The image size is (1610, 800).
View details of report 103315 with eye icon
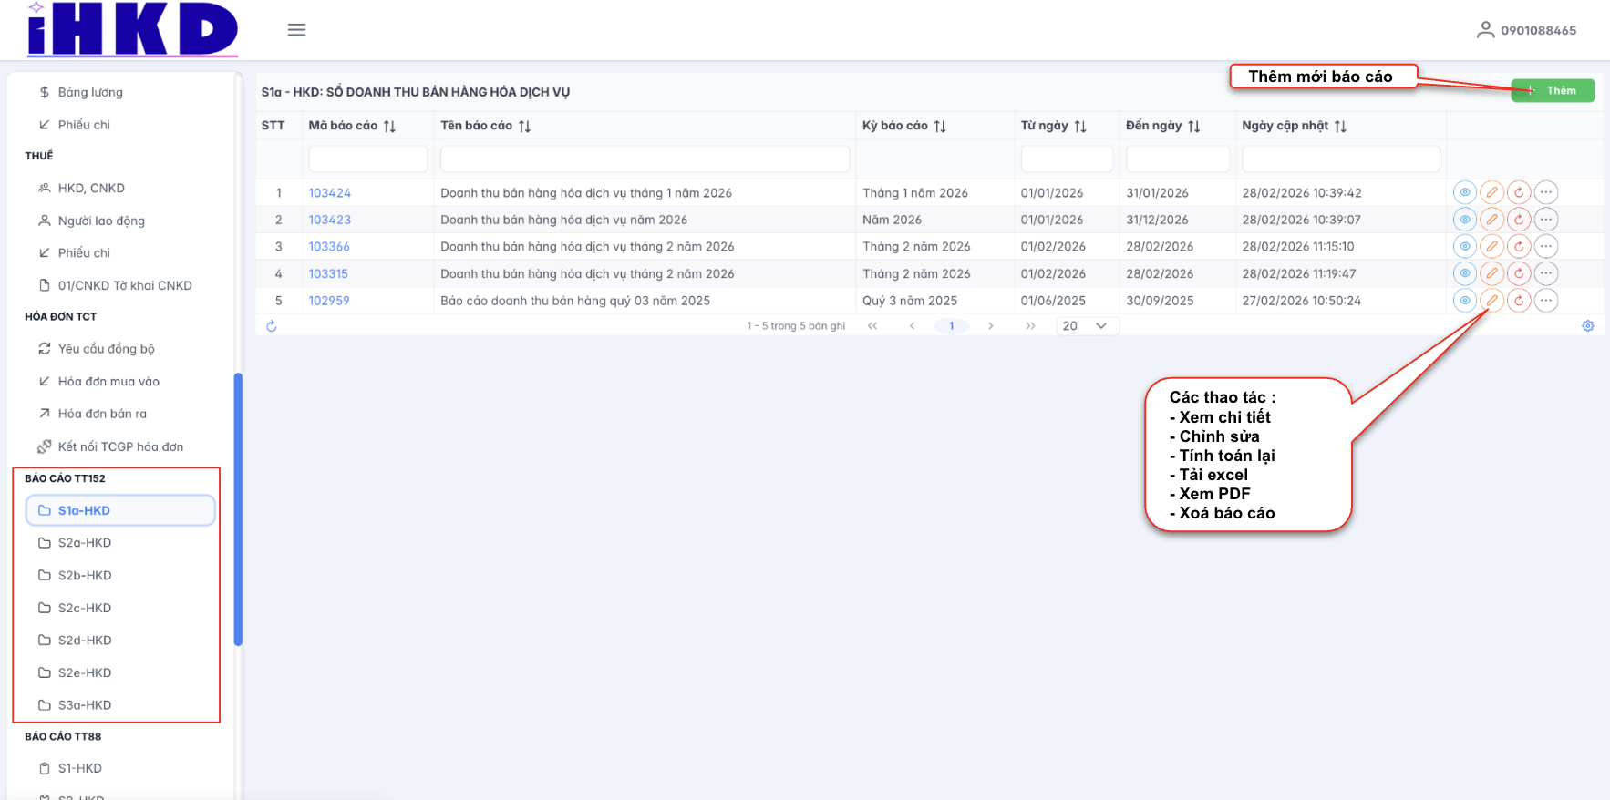tap(1464, 273)
